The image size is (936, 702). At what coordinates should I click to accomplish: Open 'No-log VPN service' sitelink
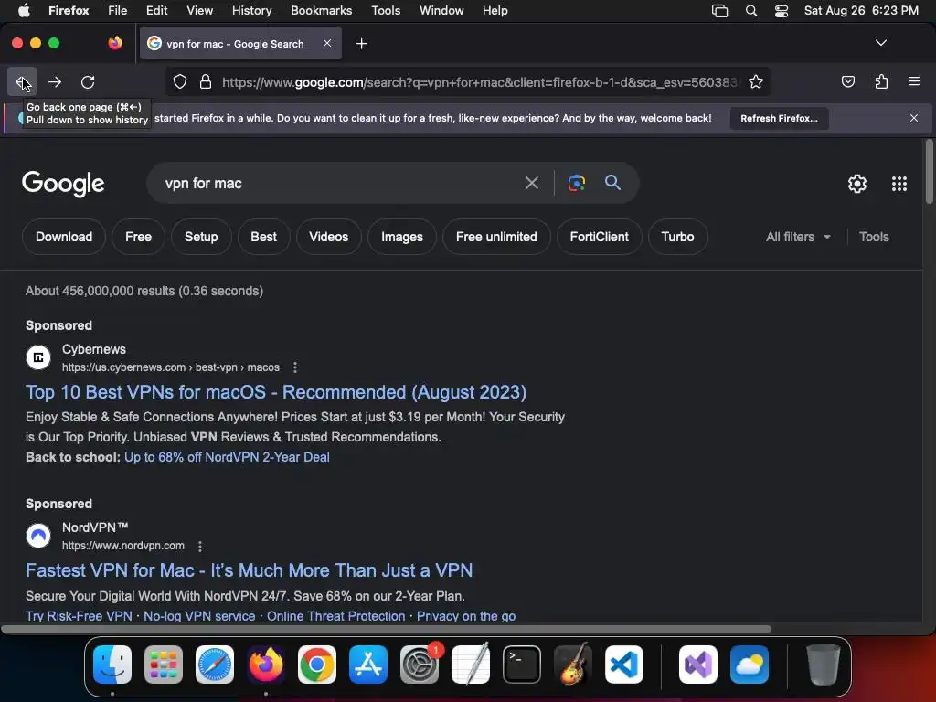[199, 615]
